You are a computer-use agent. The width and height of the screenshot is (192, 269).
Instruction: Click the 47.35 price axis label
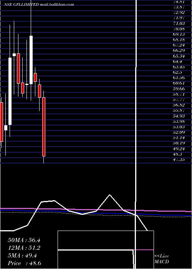pyautogui.click(x=179, y=159)
